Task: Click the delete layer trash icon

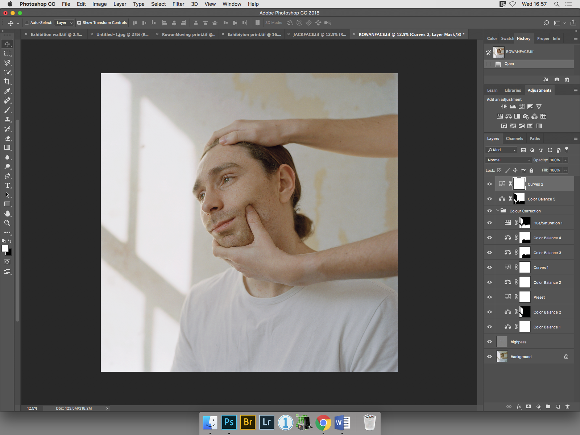Action: 567,407
